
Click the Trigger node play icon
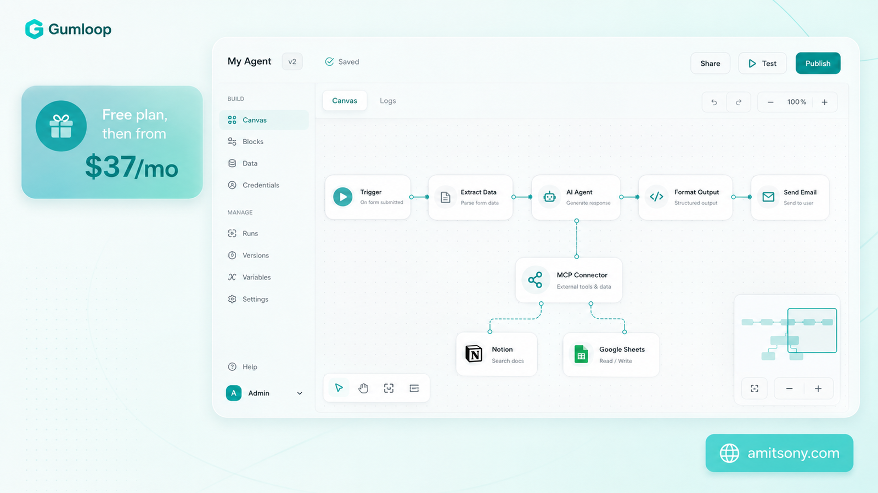point(342,197)
